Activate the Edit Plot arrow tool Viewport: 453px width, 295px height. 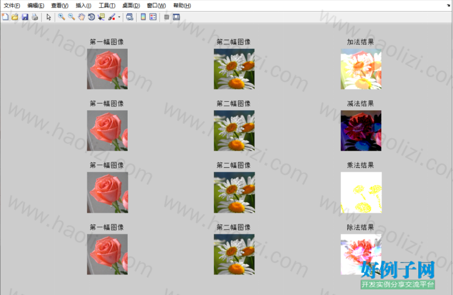coord(49,17)
